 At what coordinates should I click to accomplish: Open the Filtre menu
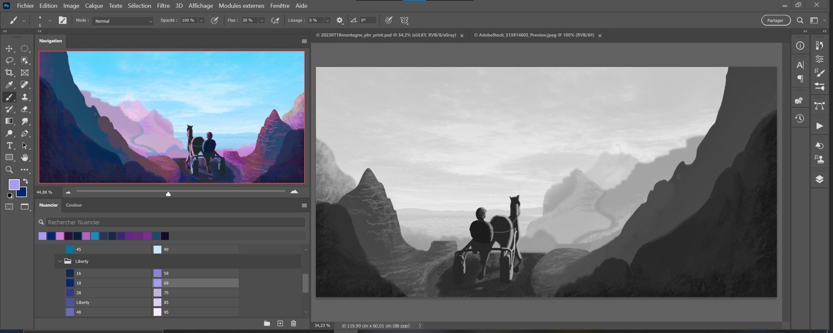tap(163, 6)
